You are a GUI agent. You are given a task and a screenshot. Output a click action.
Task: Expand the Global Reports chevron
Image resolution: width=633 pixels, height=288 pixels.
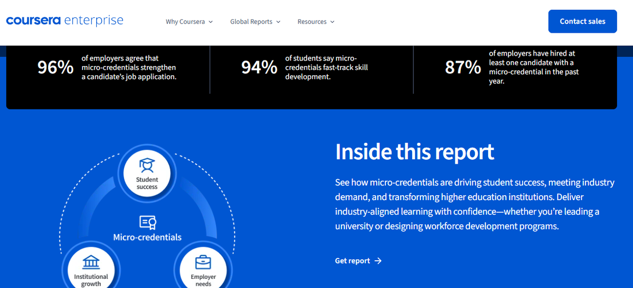278,22
